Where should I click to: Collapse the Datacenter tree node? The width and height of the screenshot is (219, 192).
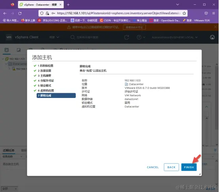[x=6, y=64]
